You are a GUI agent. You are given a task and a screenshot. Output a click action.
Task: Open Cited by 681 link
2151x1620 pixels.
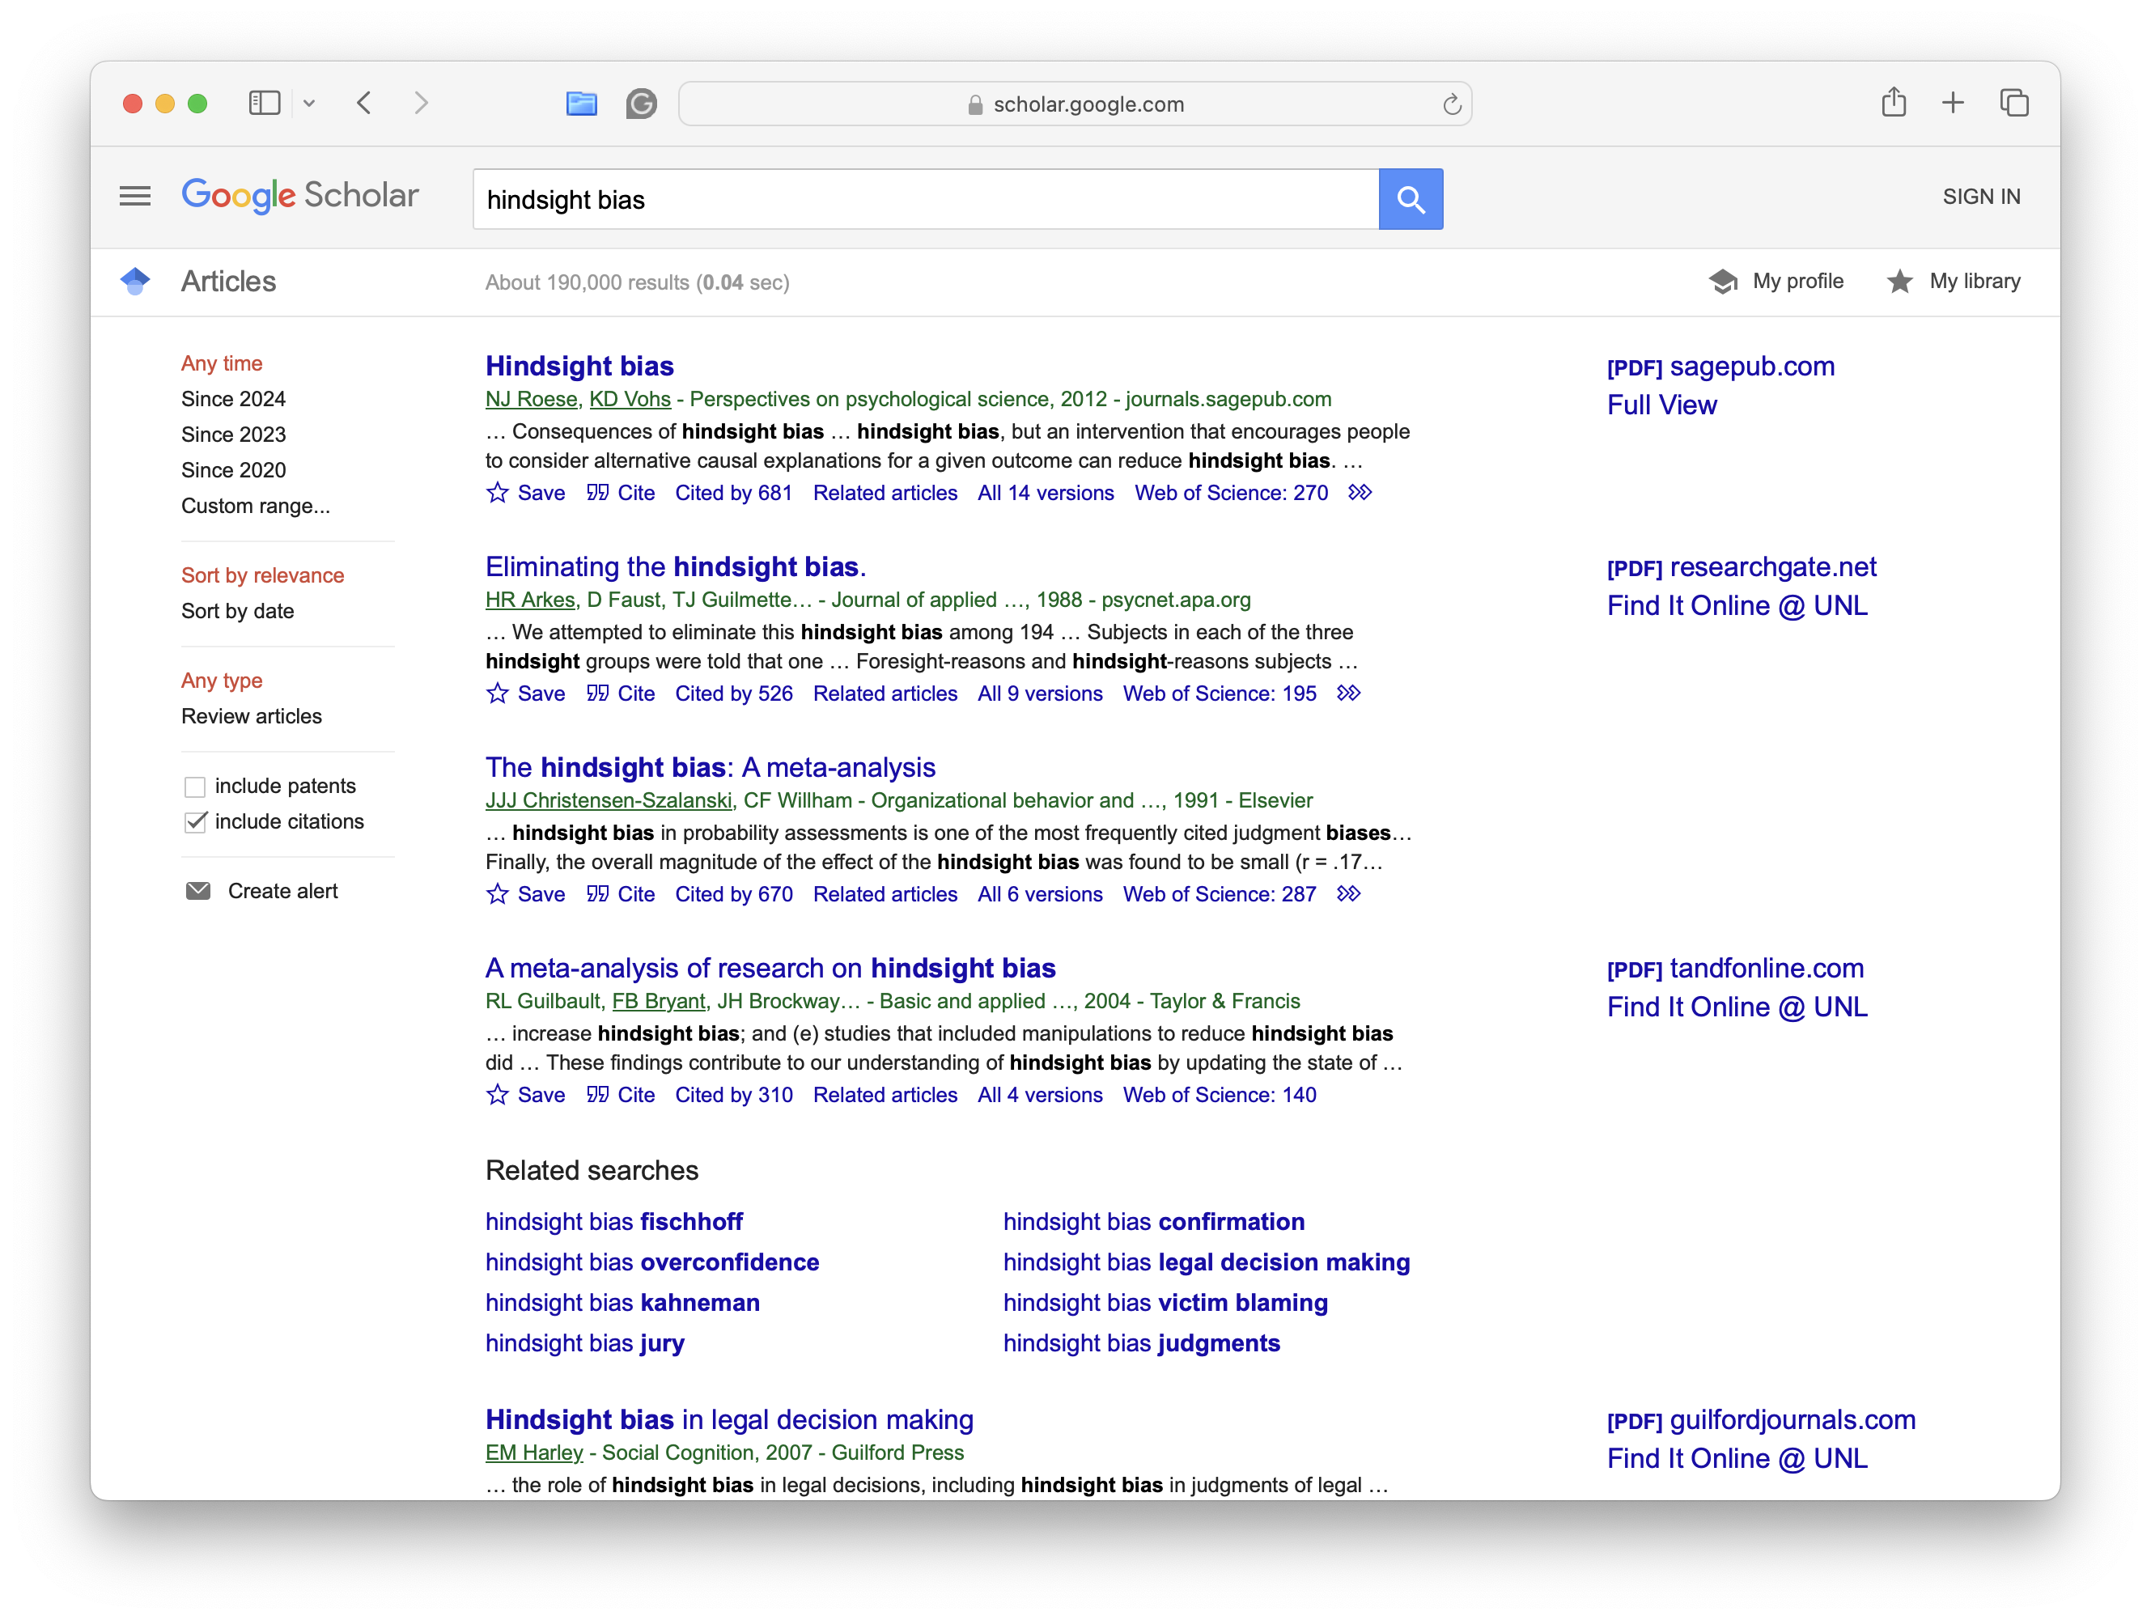733,493
